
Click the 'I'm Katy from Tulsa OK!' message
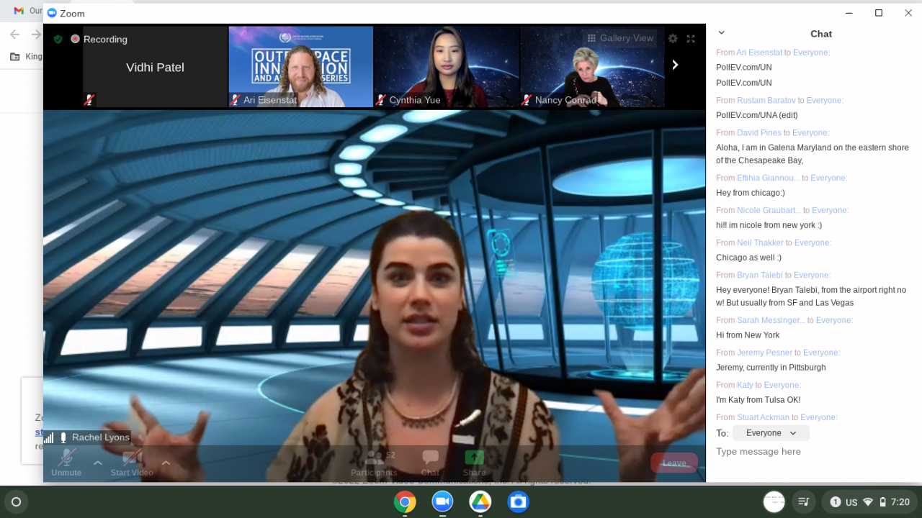point(758,400)
